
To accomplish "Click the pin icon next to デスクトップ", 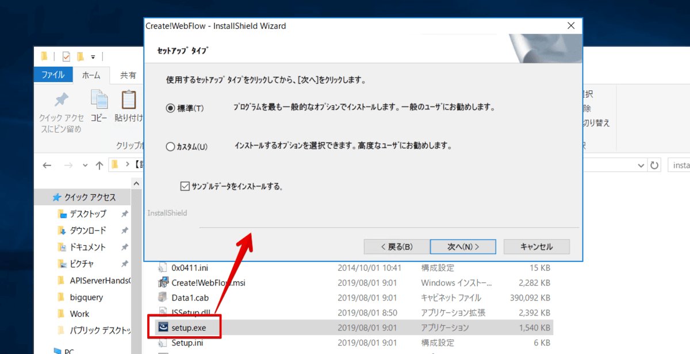I will pyautogui.click(x=124, y=214).
